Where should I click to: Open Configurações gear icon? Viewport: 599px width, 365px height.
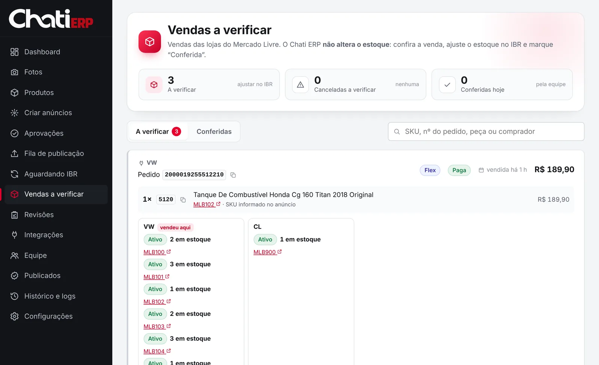(15, 316)
